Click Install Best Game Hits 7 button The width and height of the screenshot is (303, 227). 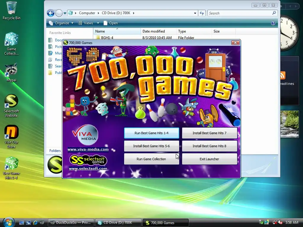point(209,133)
